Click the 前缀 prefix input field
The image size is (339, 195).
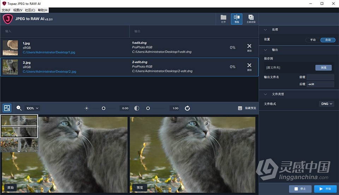[320, 77]
